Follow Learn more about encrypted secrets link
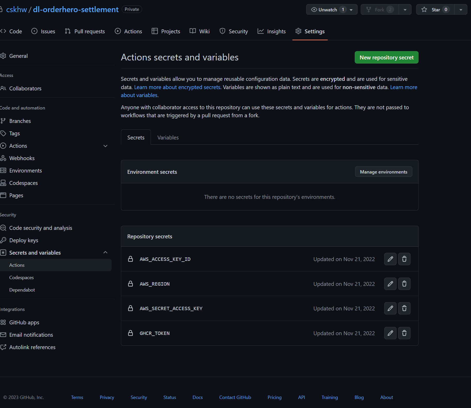The image size is (471, 408). click(177, 87)
